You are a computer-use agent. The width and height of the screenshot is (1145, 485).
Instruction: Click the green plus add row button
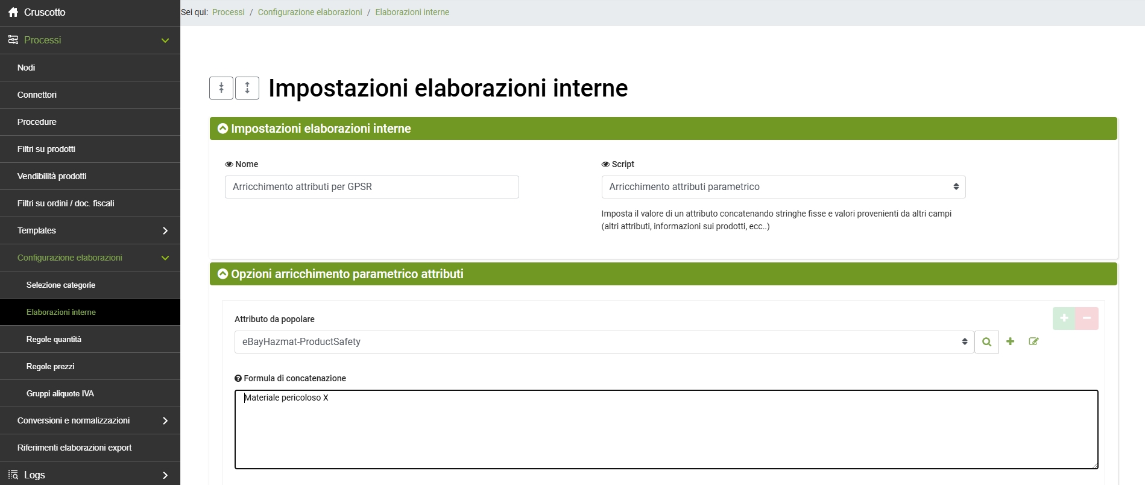1064,318
